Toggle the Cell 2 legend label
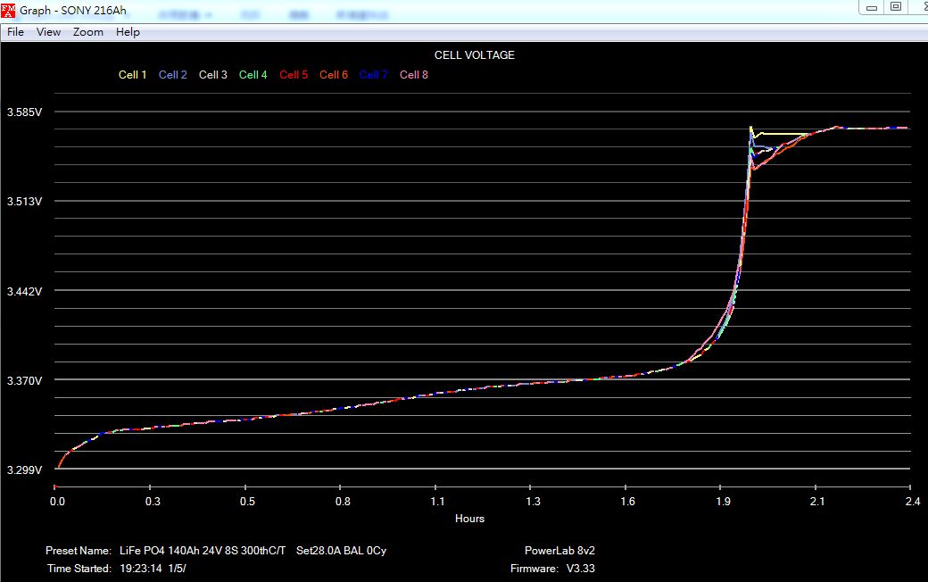The width and height of the screenshot is (928, 582). coord(172,75)
